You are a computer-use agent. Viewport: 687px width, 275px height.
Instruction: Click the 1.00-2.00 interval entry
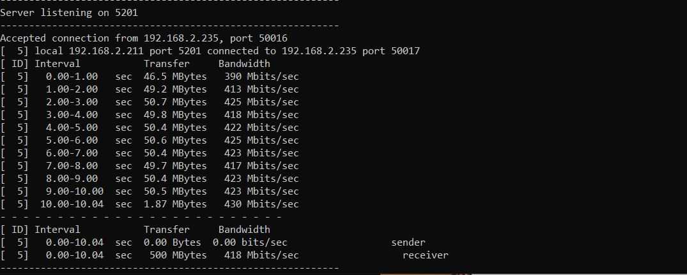[72, 89]
